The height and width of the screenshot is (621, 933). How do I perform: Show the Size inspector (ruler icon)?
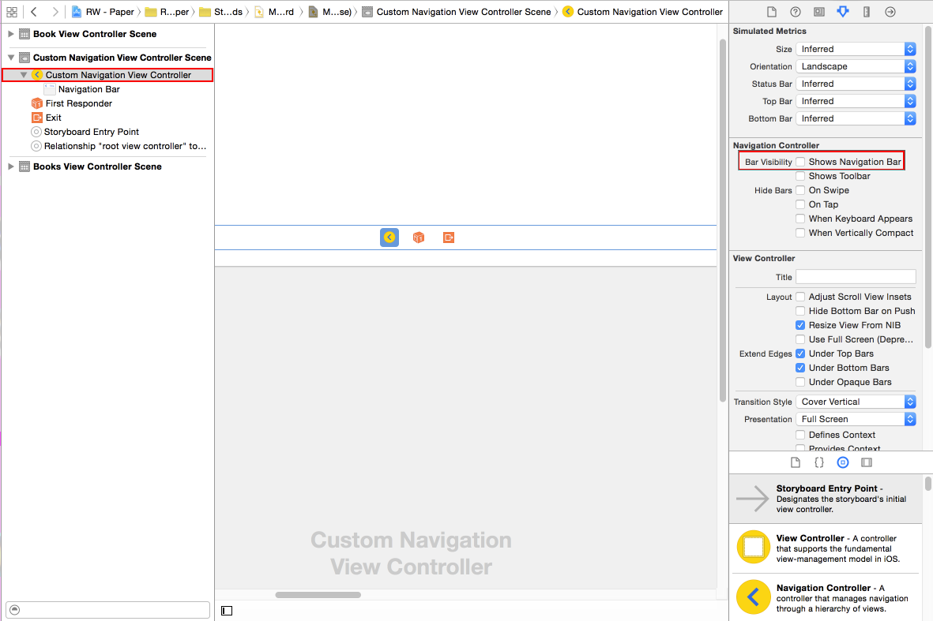tap(867, 12)
